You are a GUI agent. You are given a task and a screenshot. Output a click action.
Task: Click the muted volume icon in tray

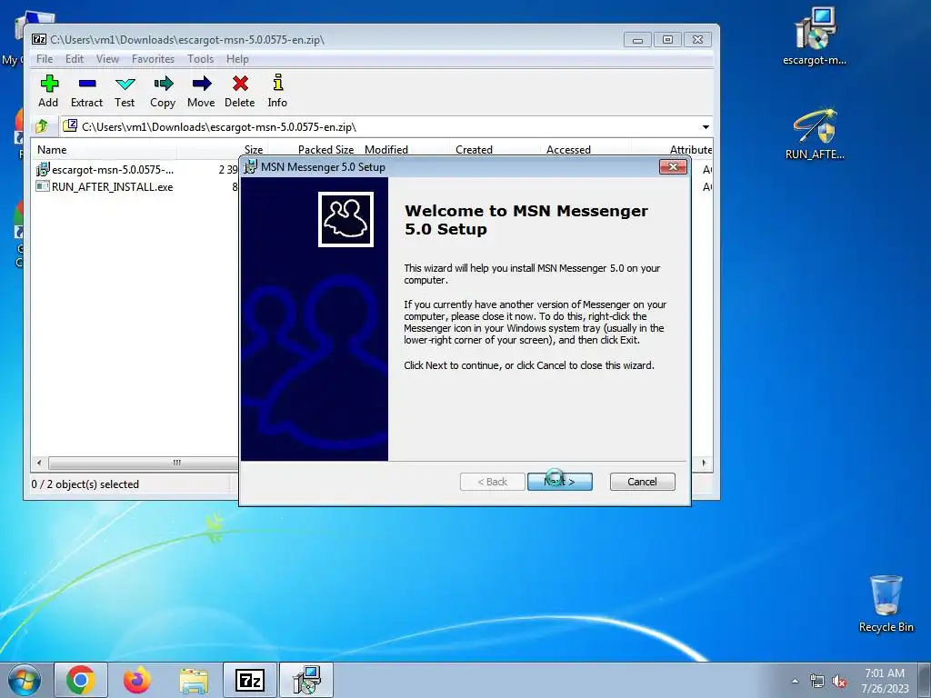[839, 681]
